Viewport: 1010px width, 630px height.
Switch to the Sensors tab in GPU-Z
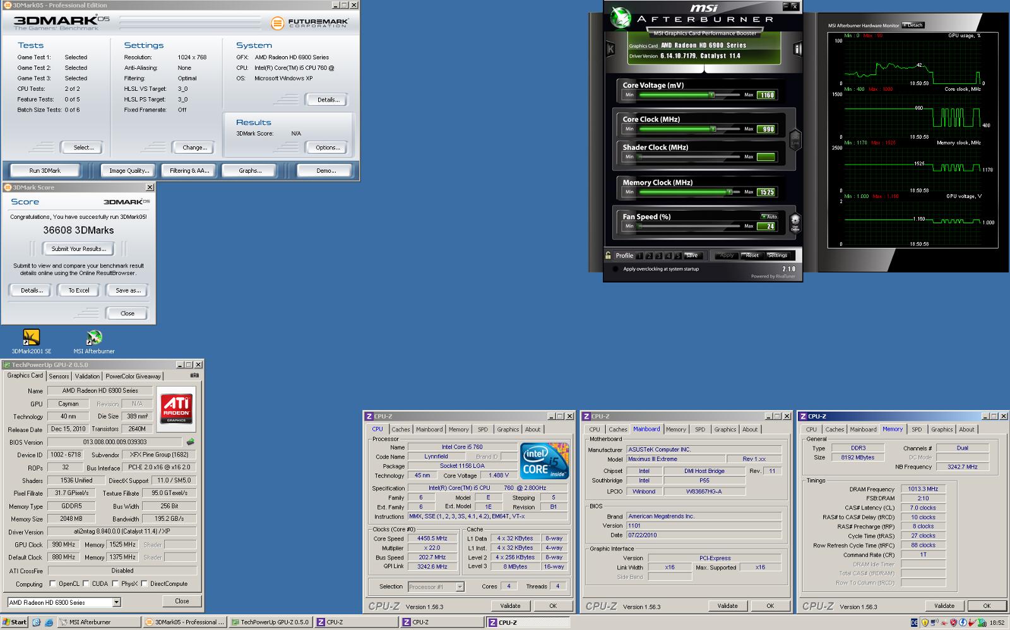tap(59, 376)
